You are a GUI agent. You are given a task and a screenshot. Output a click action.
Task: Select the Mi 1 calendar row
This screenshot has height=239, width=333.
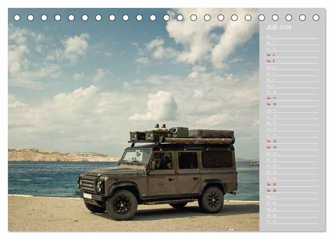[291, 37]
